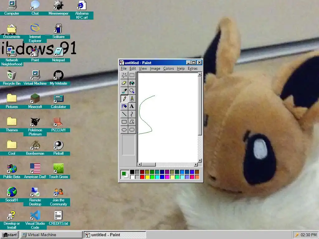319x239 pixels.
Task: Open the Edit menu in Paint
Action: tap(133, 68)
